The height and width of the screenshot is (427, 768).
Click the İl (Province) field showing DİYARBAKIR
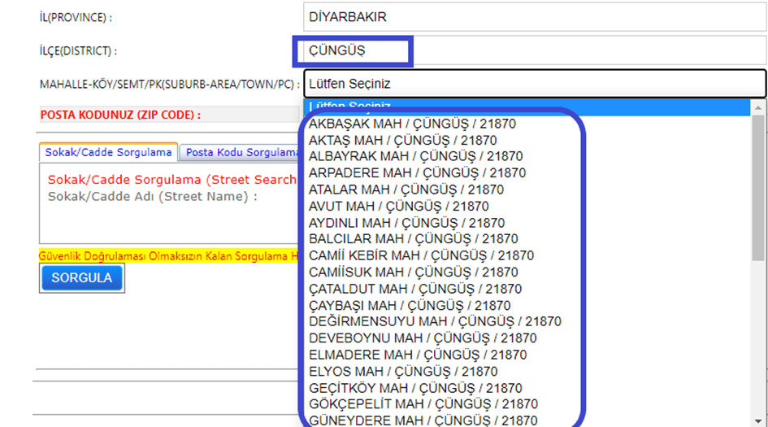534,16
